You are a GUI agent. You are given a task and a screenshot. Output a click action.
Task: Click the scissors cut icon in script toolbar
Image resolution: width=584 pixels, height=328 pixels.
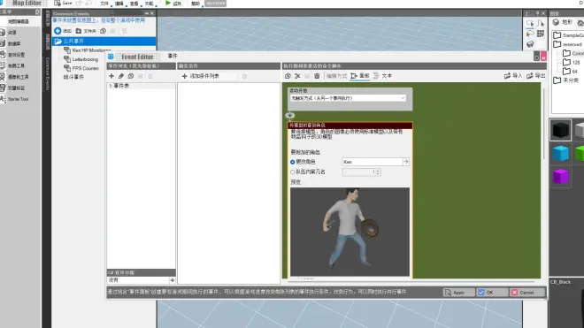(297, 76)
